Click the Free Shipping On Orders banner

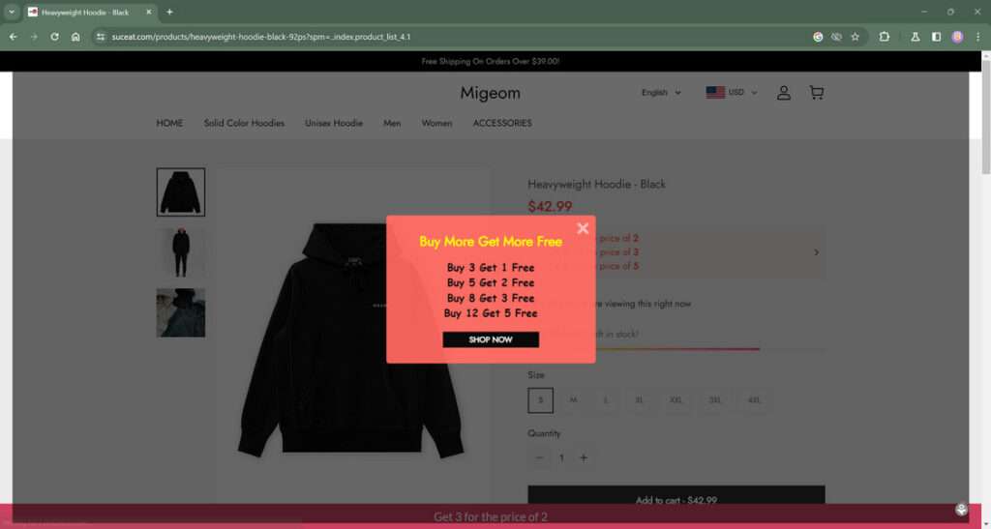pos(491,61)
